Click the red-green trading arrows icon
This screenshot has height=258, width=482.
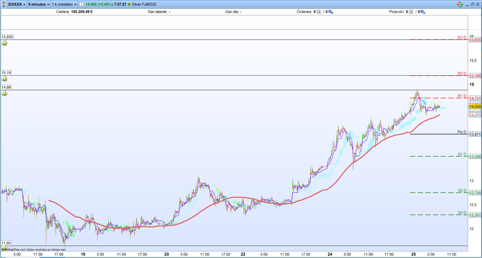click(x=460, y=4)
